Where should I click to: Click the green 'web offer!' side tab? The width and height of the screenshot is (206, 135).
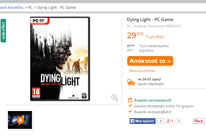click(3, 31)
